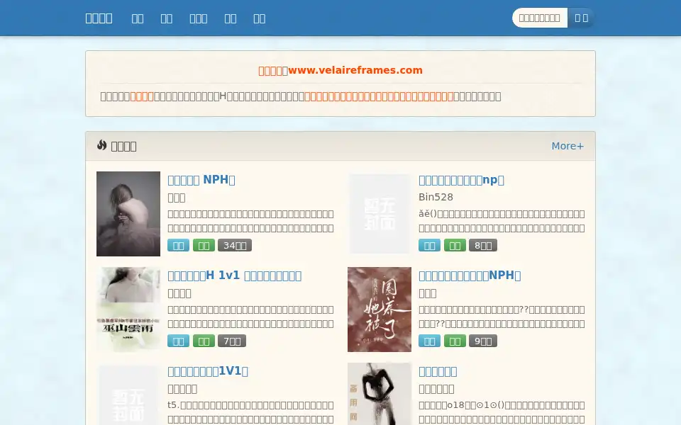Click the gray 34 count tag
The width and height of the screenshot is (681, 425).
(x=235, y=246)
